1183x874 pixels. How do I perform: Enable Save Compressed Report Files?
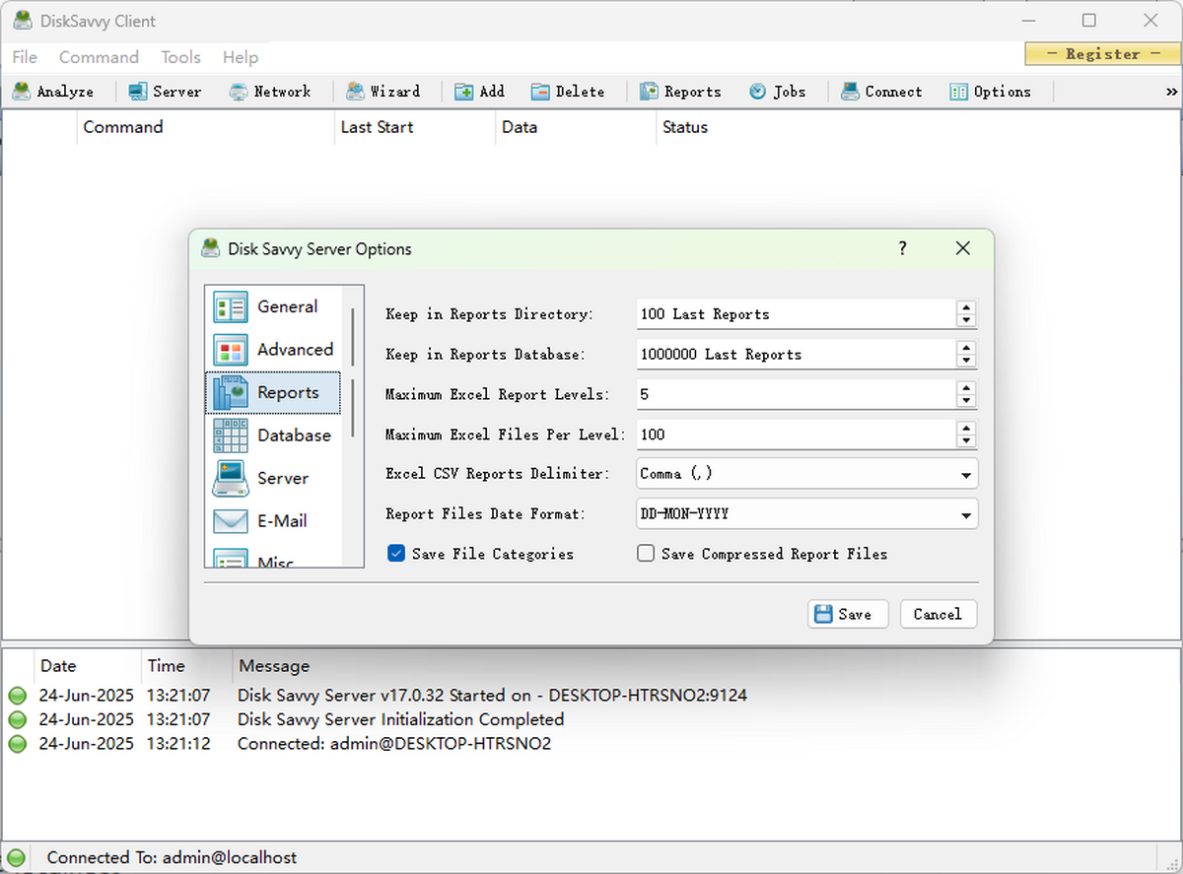click(x=646, y=554)
